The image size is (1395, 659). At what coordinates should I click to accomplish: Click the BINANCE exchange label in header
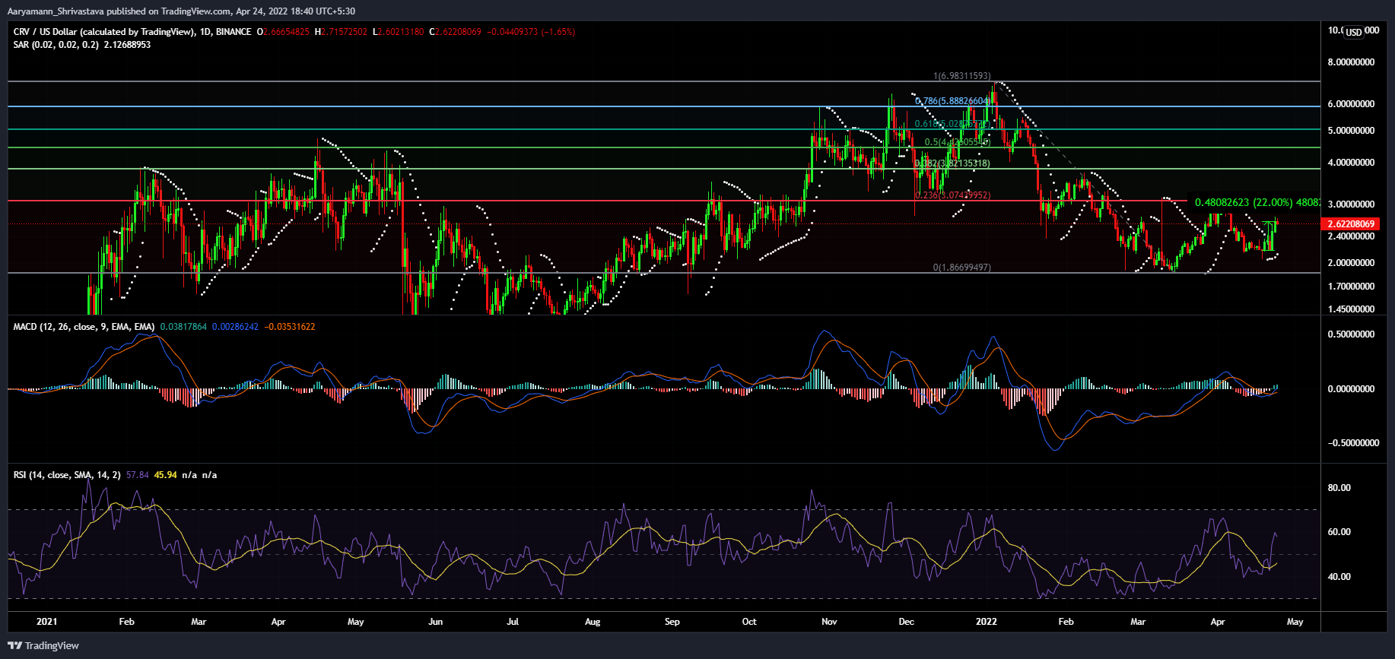coord(234,32)
